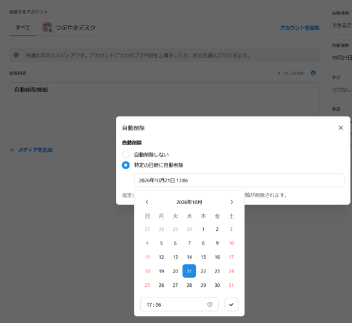352x323 pixels.
Task: Go to next month in calendar
Action: pos(232,202)
